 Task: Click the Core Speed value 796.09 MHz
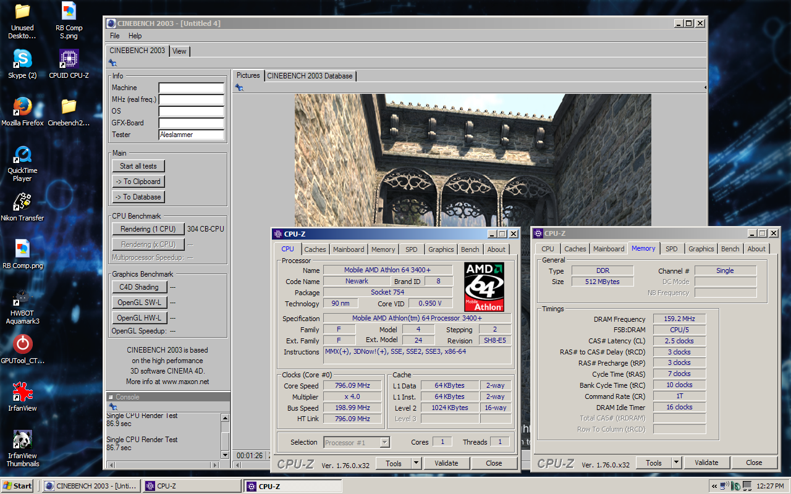(x=352, y=386)
